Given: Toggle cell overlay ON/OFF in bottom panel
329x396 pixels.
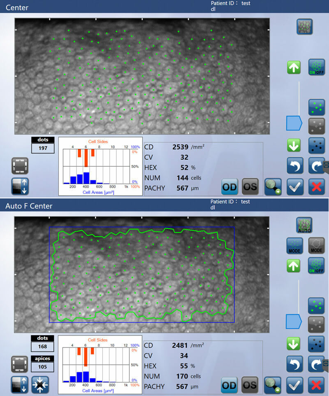Looking at the screenshot, I should pyautogui.click(x=316, y=266).
